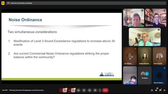Open chat with everyone icon
Screen dimensions: 168x94
click(160, 90)
